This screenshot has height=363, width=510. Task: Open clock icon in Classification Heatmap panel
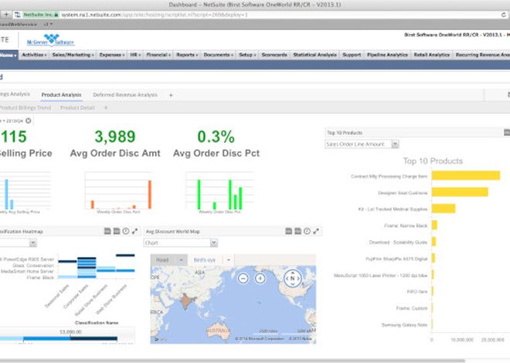coord(125,231)
